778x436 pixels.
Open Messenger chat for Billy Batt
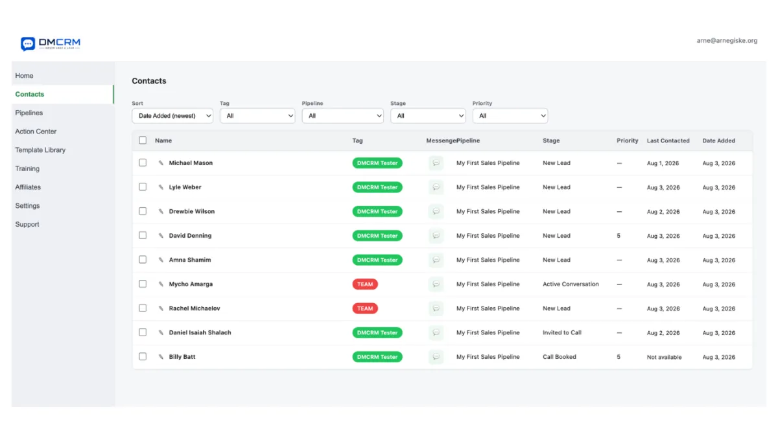(436, 357)
